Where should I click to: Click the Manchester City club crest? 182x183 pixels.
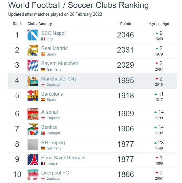pyautogui.click(x=33, y=80)
